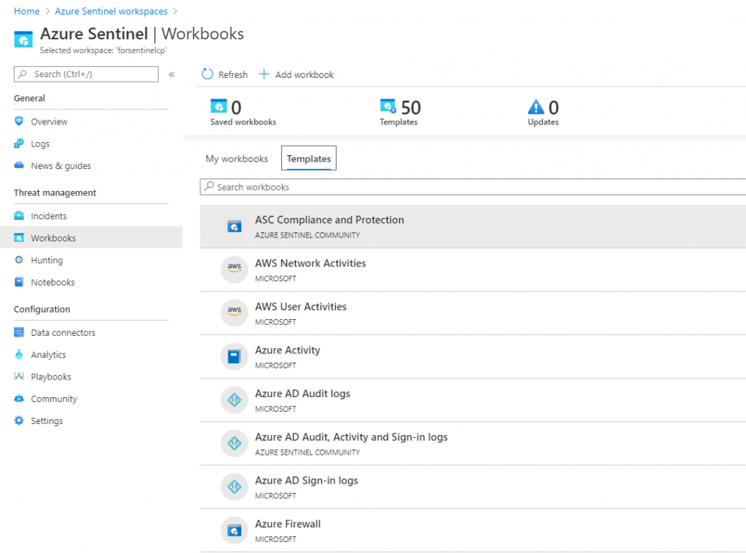The width and height of the screenshot is (746, 553).
Task: Click the Templates counter icon
Action: tap(388, 106)
